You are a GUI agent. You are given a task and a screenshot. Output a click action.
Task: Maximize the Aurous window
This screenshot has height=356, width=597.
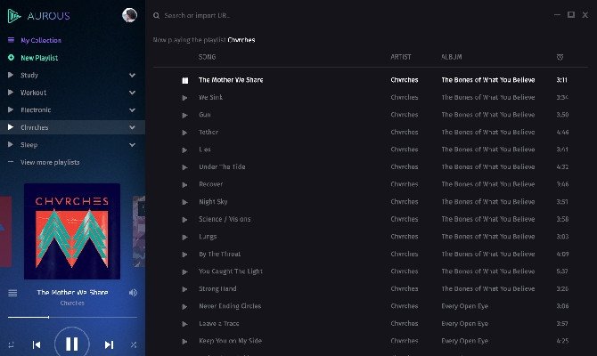point(571,15)
